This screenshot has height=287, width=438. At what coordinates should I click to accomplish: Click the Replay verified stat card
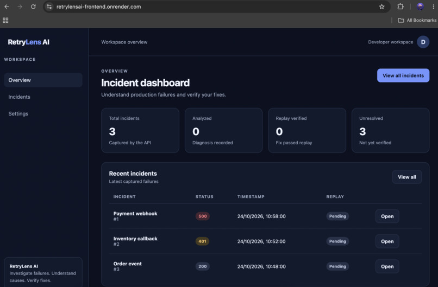click(307, 131)
